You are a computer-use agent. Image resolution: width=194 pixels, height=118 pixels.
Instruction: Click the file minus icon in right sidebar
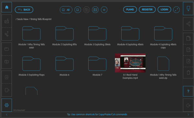188,50
